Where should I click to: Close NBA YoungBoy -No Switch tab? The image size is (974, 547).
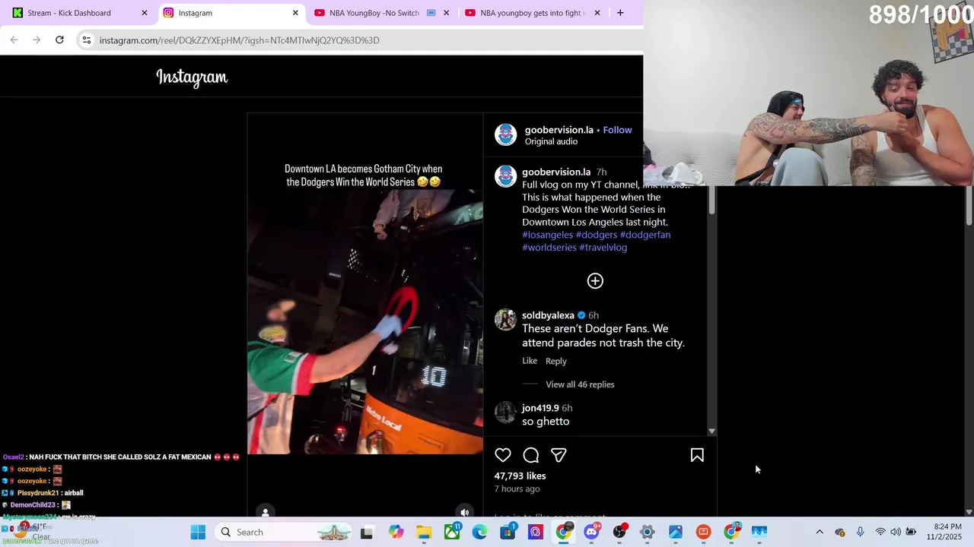tap(446, 13)
